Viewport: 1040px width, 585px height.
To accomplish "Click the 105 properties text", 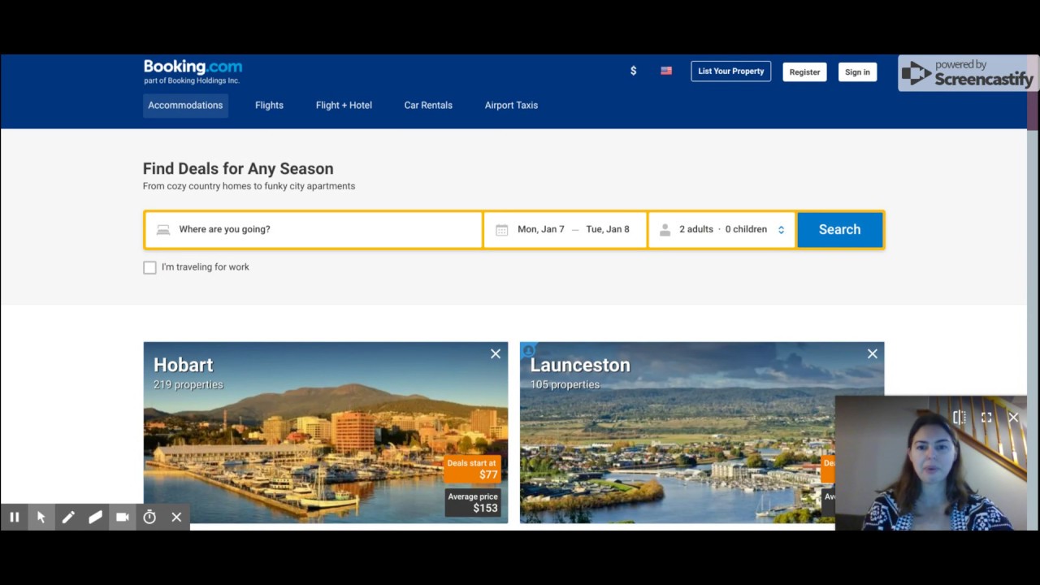I will tap(565, 385).
